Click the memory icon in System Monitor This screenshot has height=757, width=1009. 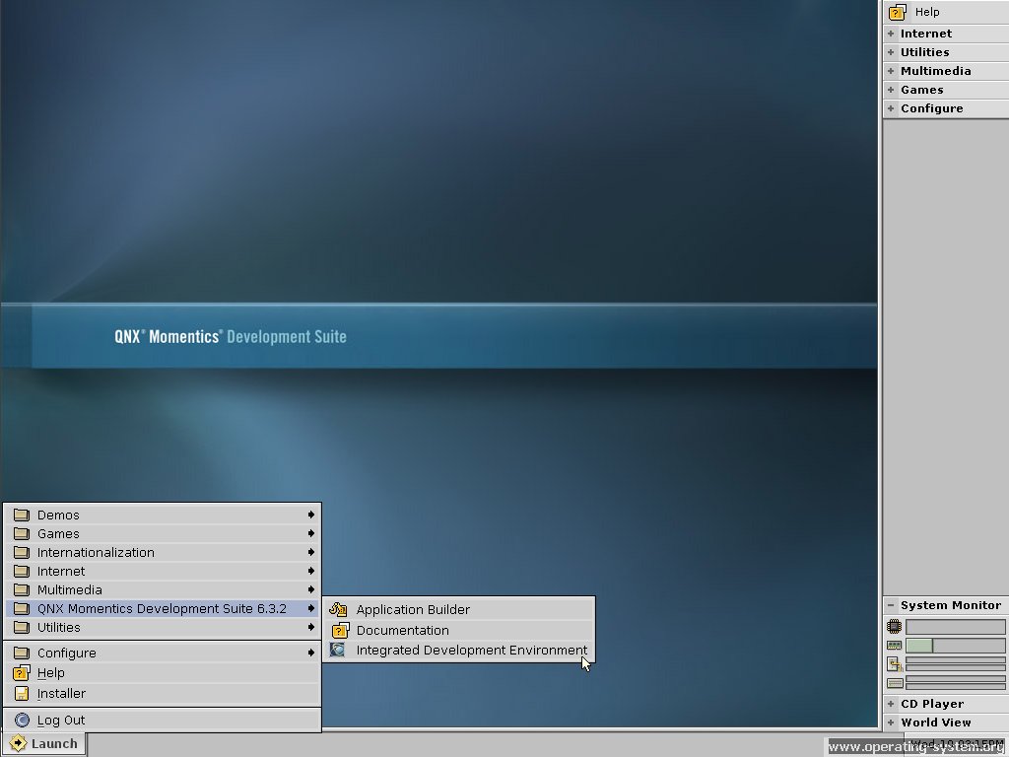(894, 645)
